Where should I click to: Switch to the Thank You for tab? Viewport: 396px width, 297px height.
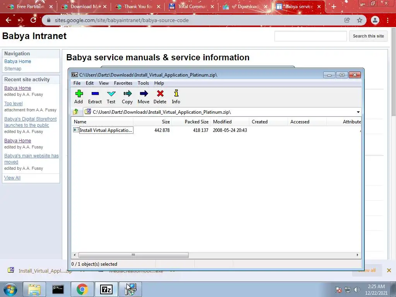point(138,7)
